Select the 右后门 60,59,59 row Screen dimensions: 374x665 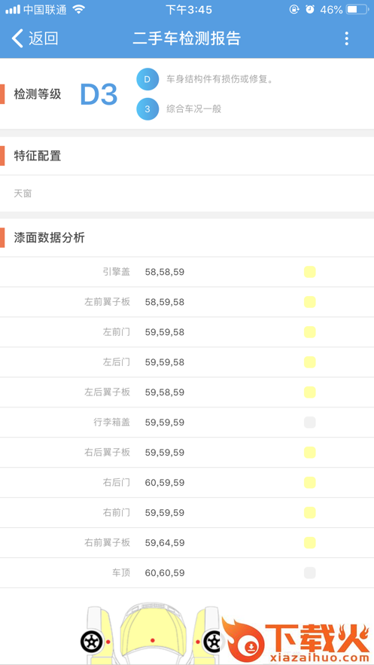(187, 482)
